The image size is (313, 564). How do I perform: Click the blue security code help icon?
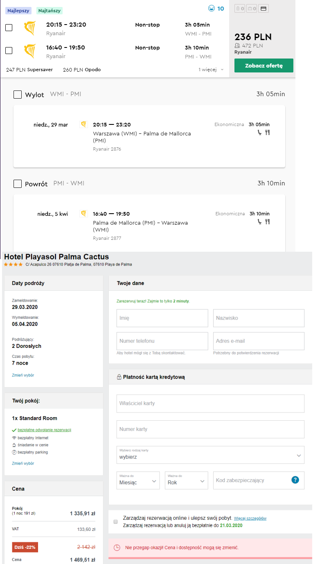coord(295,480)
